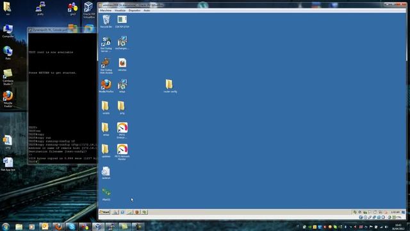
Task: Open the Visualizza menu in VirtualBox
Action: (120, 10)
